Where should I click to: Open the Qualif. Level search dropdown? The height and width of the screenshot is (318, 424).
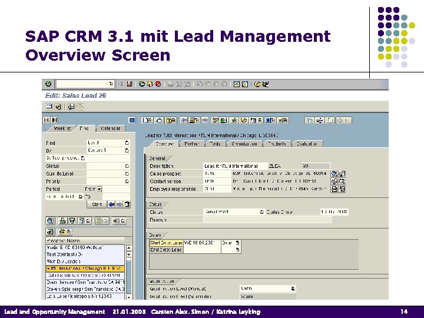point(127,174)
